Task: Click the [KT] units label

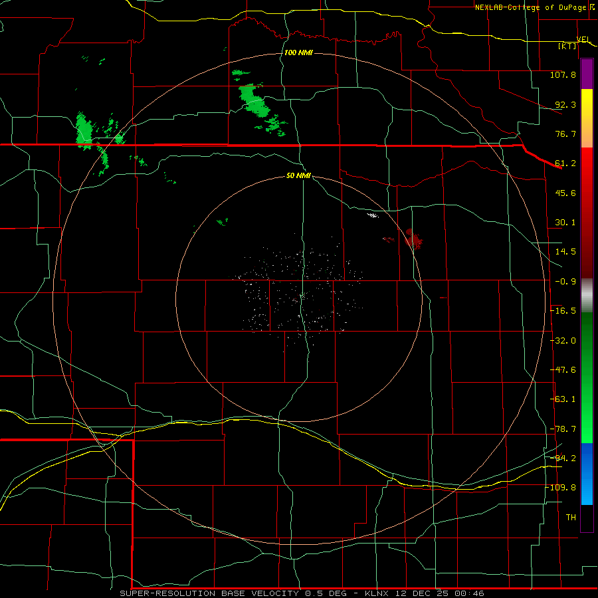Action: coord(567,47)
